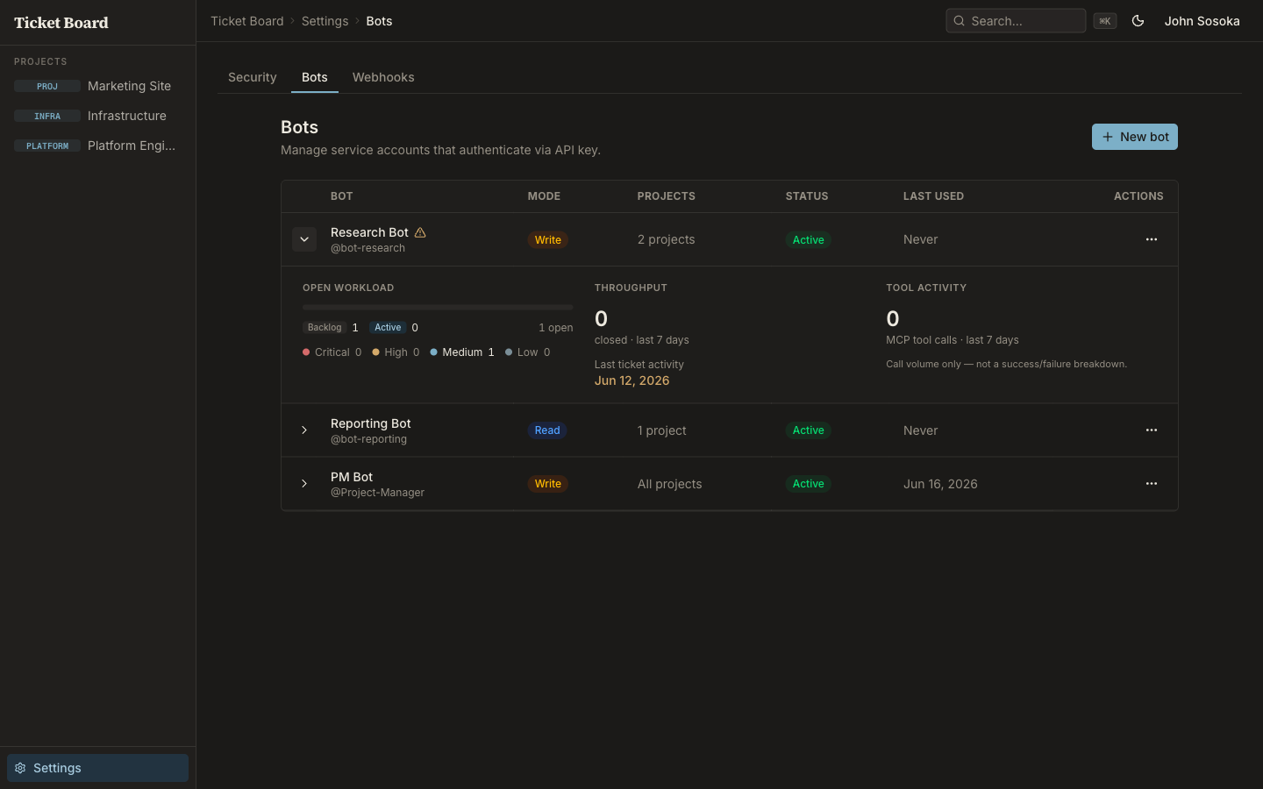
Task: Click the Backlog tag in workload
Action: (325, 327)
